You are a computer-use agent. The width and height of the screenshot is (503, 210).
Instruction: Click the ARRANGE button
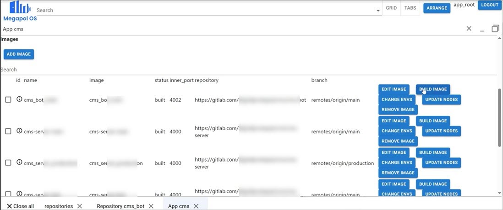(437, 8)
